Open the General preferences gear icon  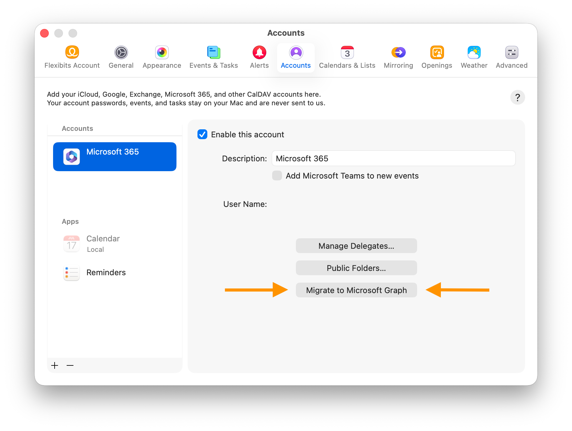(x=121, y=53)
